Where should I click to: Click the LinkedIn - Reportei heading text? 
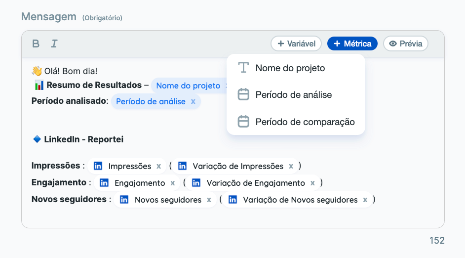pos(83,139)
